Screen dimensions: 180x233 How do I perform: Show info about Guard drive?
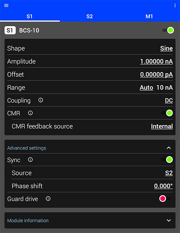tap(48, 199)
